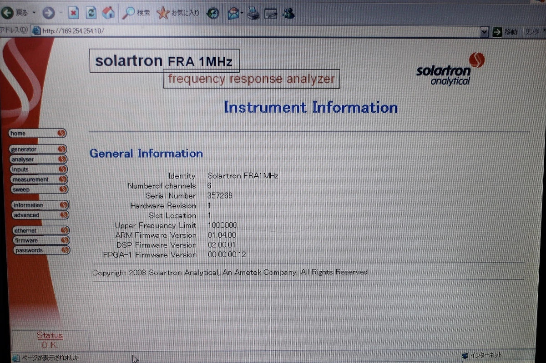The width and height of the screenshot is (546, 363).
Task: Go to the analyser sidebar page
Action: click(39, 159)
